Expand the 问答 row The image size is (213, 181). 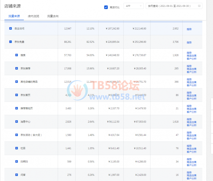click(17, 175)
